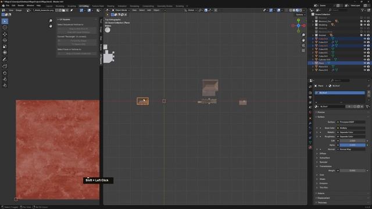The image size is (372, 209).
Task: Click Snap to Axis (X or Y) button
Action: tap(77, 29)
